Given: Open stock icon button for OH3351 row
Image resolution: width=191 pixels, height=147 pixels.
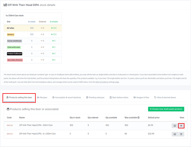Looking at the screenshot, I should (x=175, y=134).
